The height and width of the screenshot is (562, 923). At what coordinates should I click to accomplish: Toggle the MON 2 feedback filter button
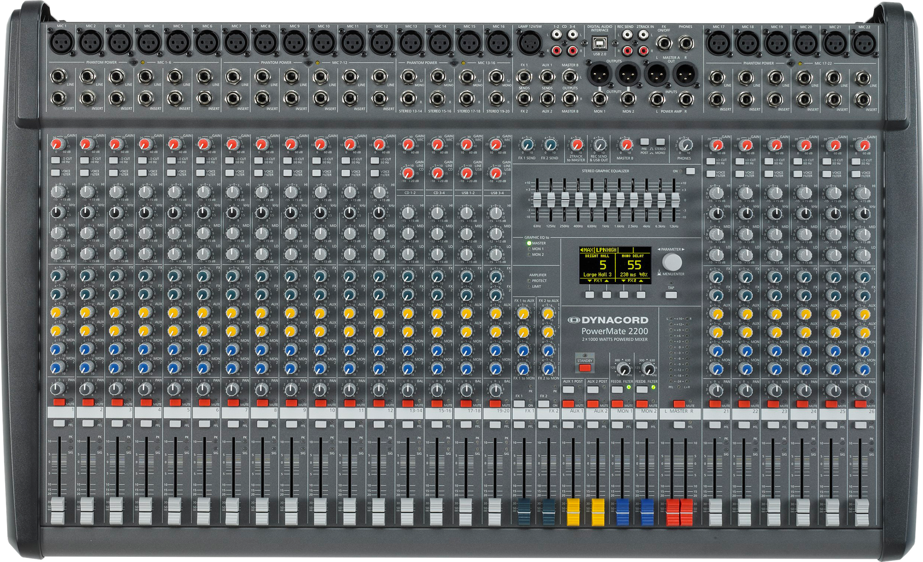[642, 389]
